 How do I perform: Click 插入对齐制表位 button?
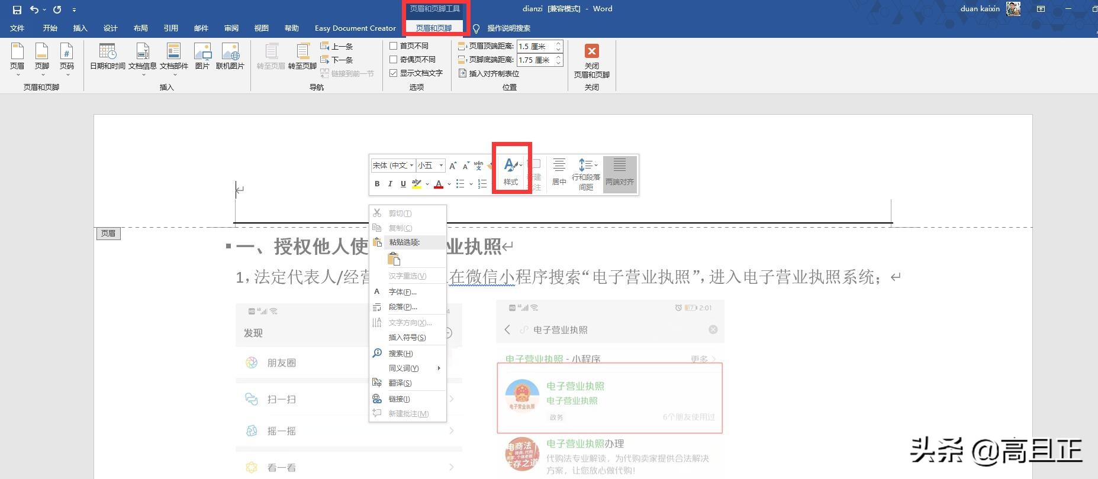(x=489, y=73)
